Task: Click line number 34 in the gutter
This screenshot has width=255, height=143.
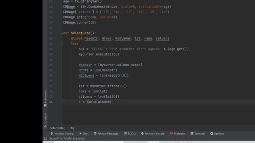Action: (51, 102)
